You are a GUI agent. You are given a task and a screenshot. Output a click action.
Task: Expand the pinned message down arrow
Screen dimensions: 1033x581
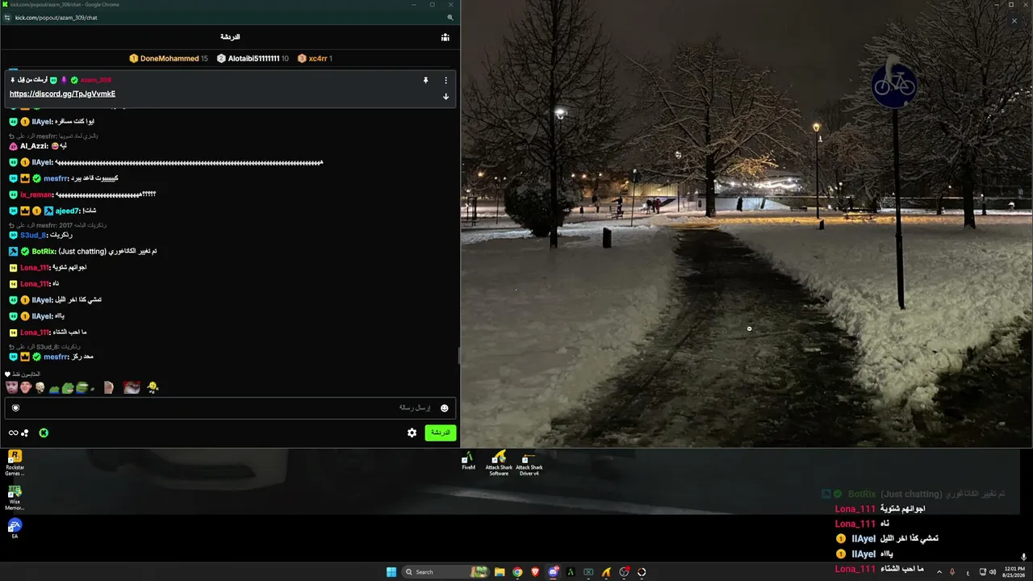445,97
